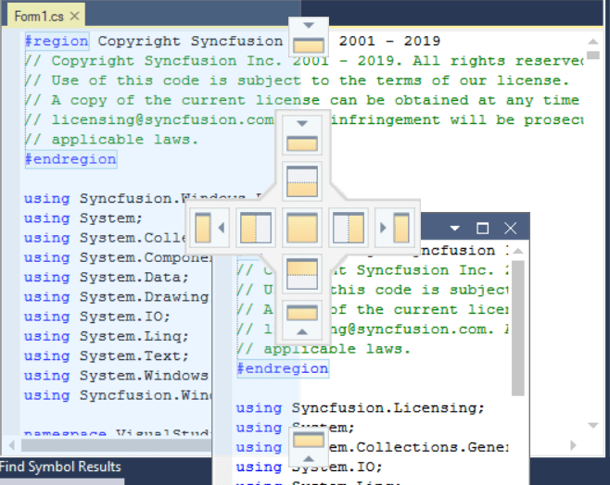Click 'using System.IO;' in the floating window

click(x=310, y=467)
